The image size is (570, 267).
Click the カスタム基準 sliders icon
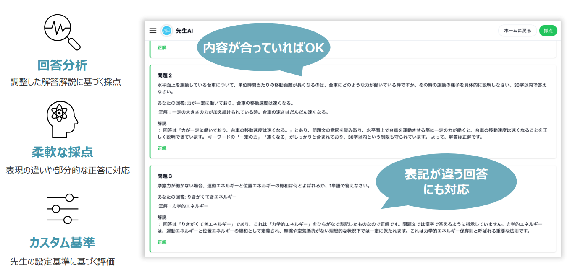[63, 208]
